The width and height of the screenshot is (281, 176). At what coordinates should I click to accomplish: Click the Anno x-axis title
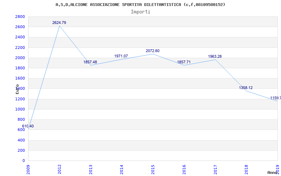[273, 172]
